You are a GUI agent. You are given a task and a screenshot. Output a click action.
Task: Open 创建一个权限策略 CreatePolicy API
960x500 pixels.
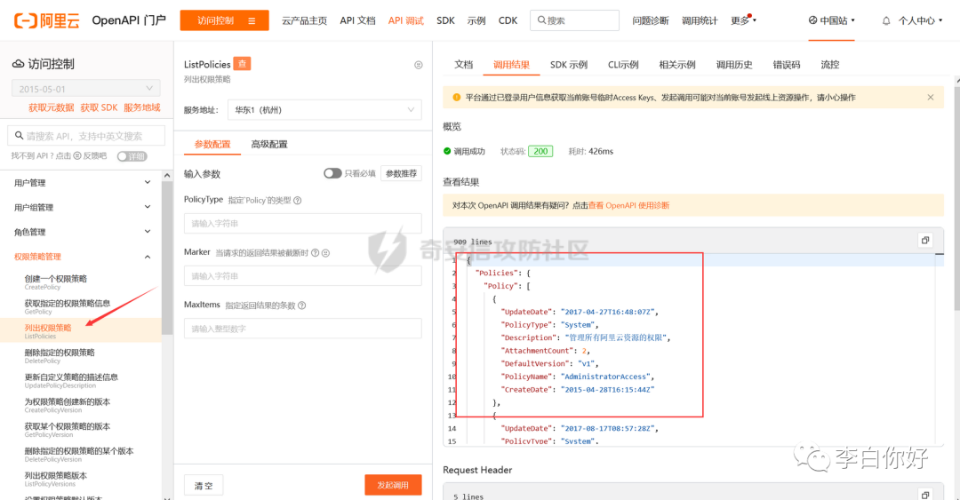tap(56, 282)
